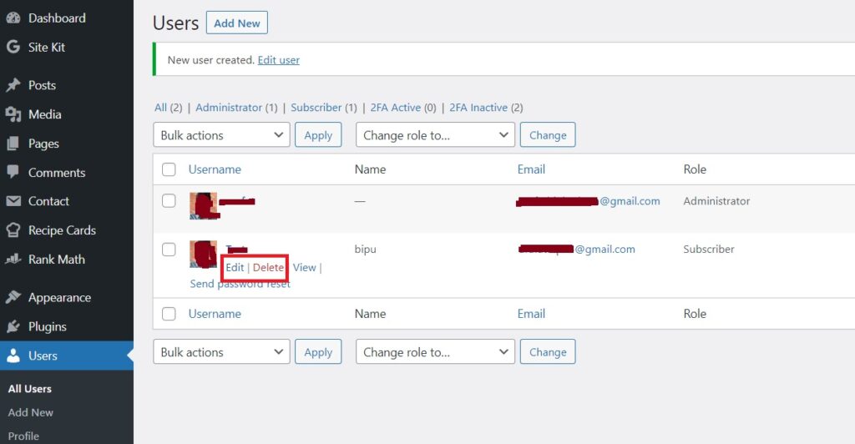Go to Media menu

point(45,114)
